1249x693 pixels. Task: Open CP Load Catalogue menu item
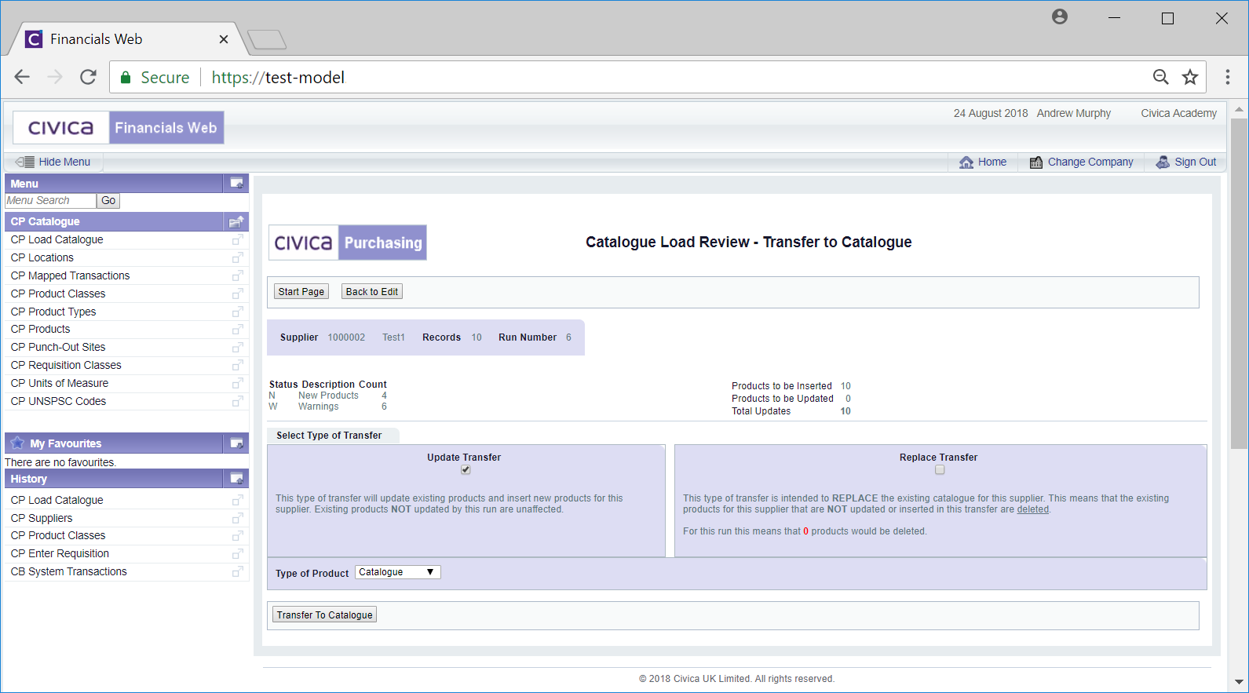point(57,239)
